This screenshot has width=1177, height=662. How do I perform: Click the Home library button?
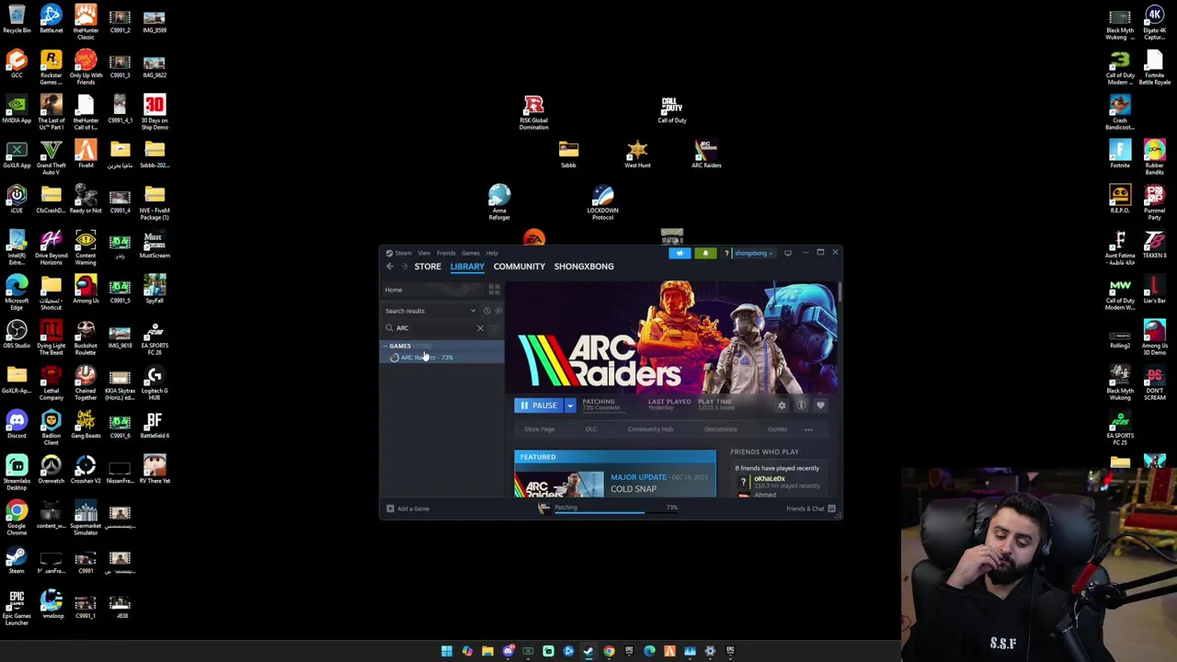pyautogui.click(x=433, y=290)
